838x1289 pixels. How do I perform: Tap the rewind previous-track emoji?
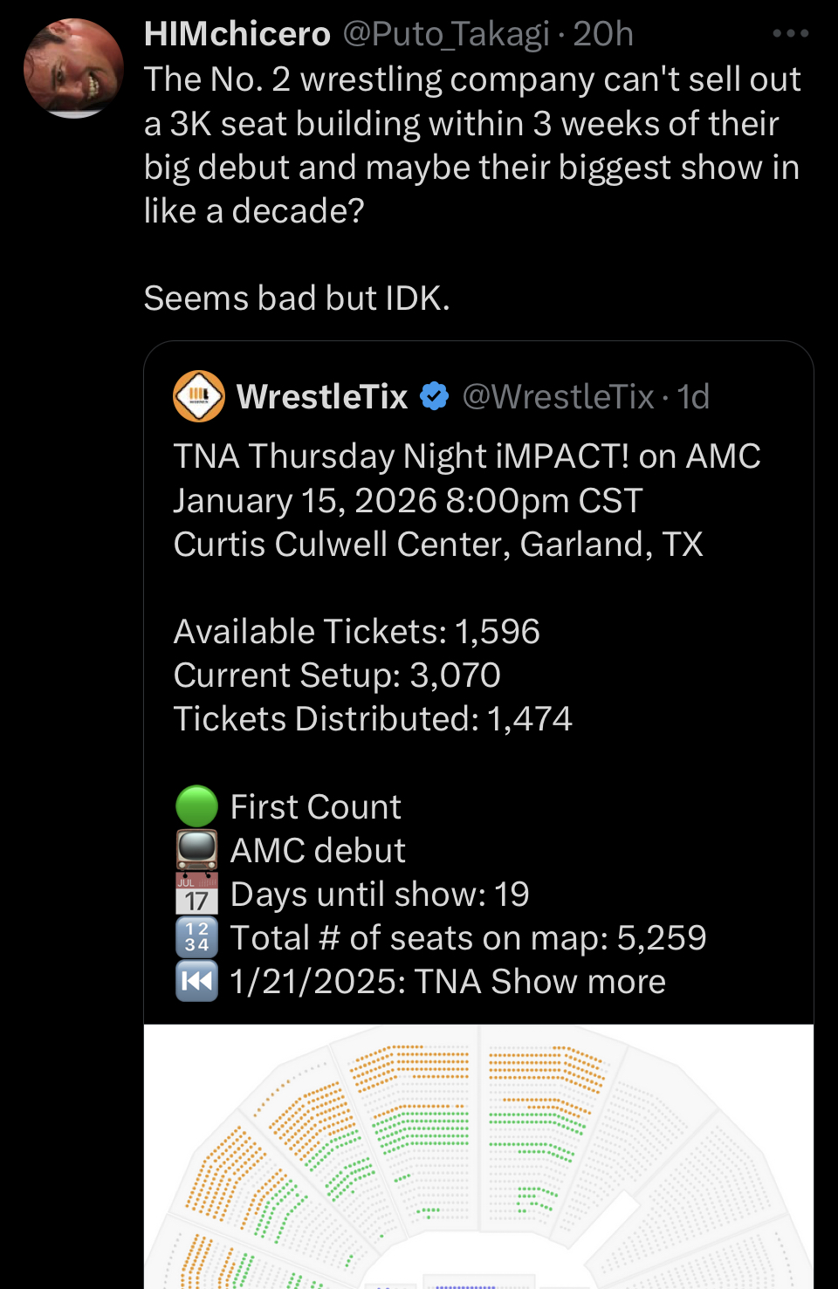(196, 981)
